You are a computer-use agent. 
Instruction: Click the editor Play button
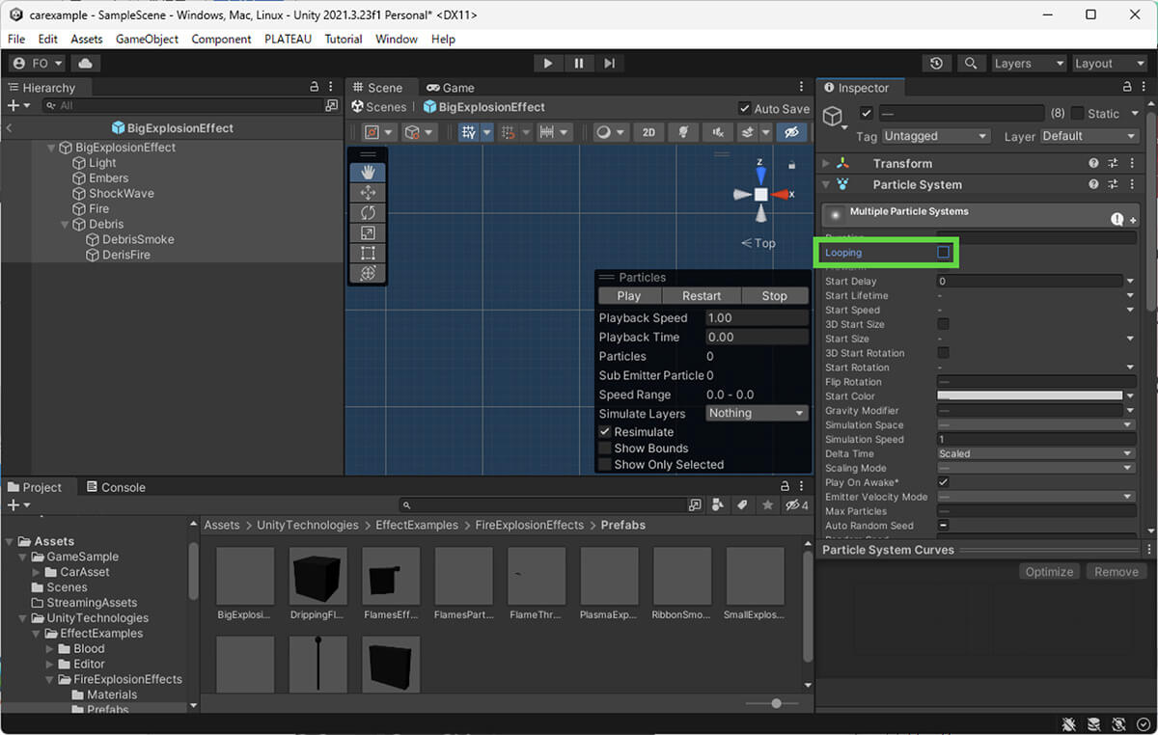tap(547, 64)
